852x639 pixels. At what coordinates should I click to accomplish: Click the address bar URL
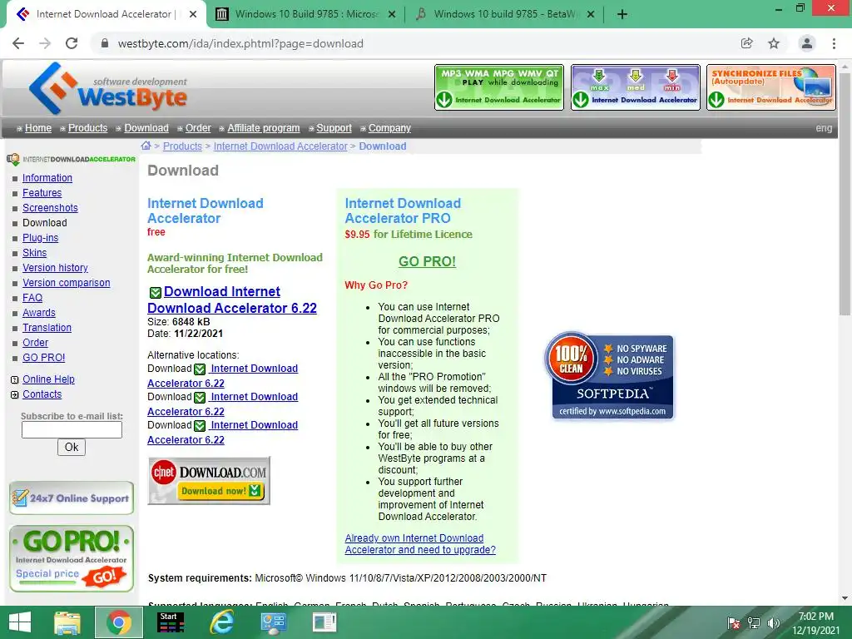coord(240,43)
